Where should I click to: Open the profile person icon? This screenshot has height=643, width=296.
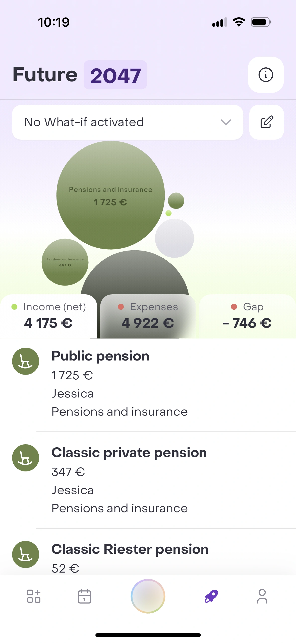262,596
